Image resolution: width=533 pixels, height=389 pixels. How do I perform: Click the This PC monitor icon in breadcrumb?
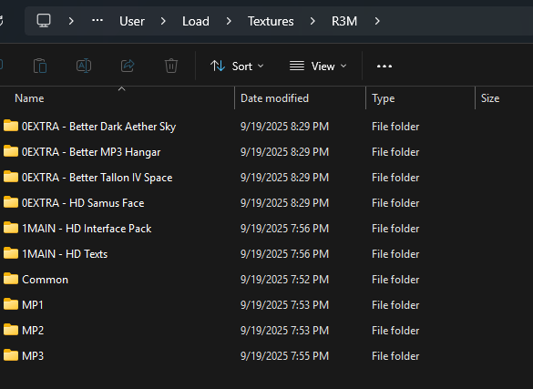point(44,21)
